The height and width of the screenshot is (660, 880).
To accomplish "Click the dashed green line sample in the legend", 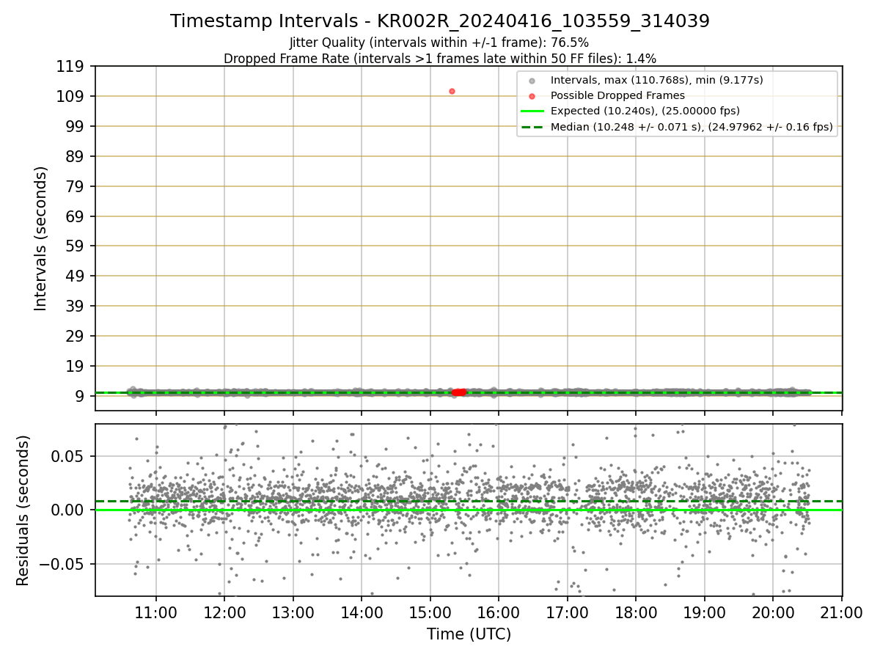I will (x=532, y=127).
